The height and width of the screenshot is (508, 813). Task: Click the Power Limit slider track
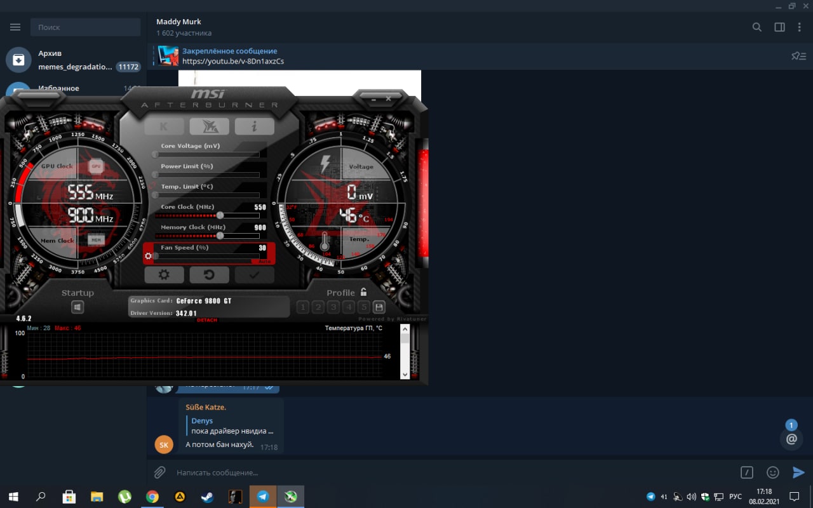(207, 175)
